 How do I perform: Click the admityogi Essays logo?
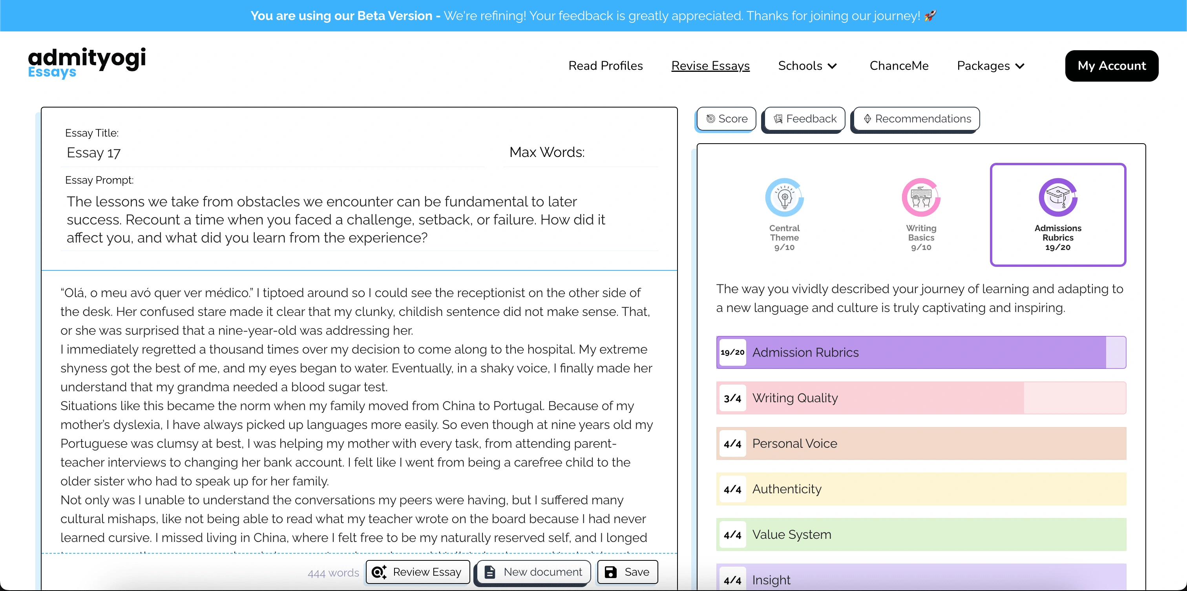pos(87,63)
